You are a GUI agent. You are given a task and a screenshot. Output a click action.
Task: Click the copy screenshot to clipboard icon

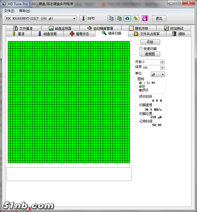pos(119,18)
